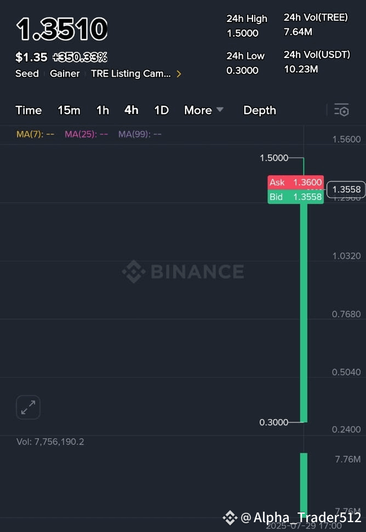This screenshot has height=532, width=366.
Task: Click the Binance watermark logo
Action: pyautogui.click(x=183, y=271)
